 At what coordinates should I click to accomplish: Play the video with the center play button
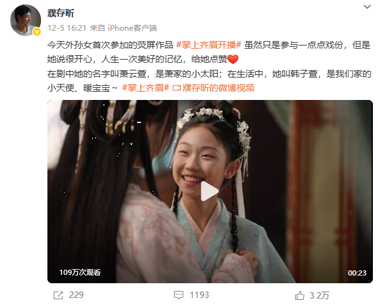(210, 191)
